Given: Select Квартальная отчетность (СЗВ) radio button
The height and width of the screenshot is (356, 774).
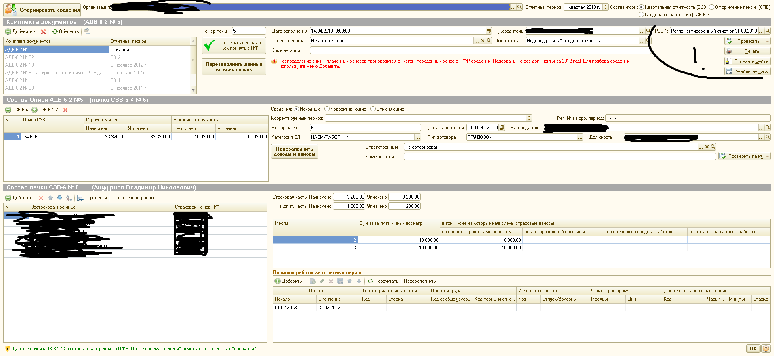Looking at the screenshot, I should [641, 7].
